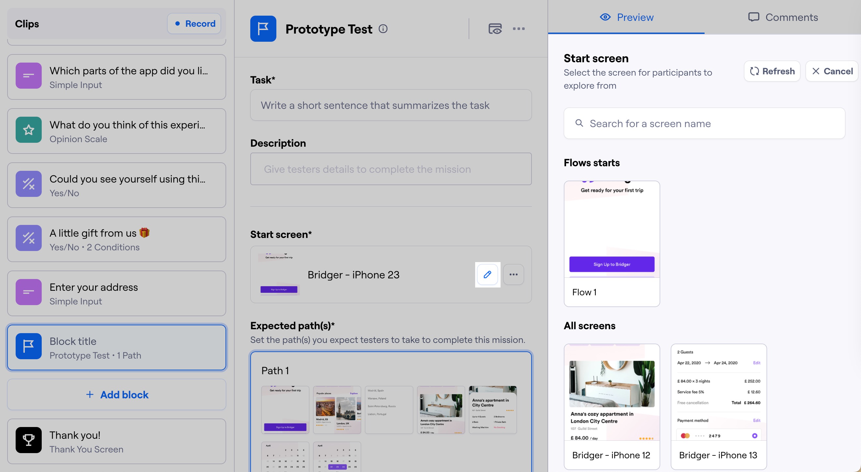This screenshot has width=861, height=472.
Task: Open the three-dot menu in the mission header
Action: [519, 29]
